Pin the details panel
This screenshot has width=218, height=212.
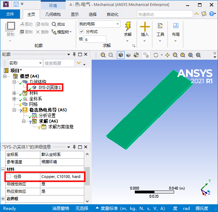pyautogui.click(x=74, y=147)
